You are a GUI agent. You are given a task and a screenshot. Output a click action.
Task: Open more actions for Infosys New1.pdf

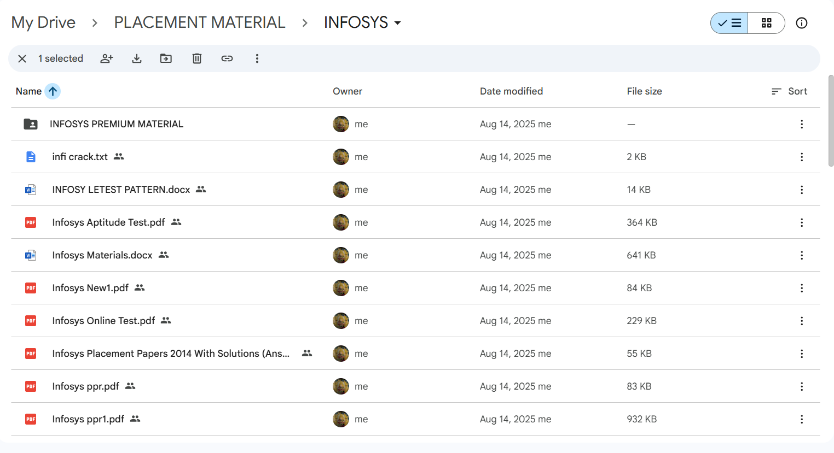point(802,288)
